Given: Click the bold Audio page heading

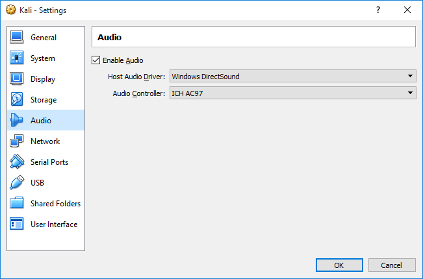Looking at the screenshot, I should point(109,37).
